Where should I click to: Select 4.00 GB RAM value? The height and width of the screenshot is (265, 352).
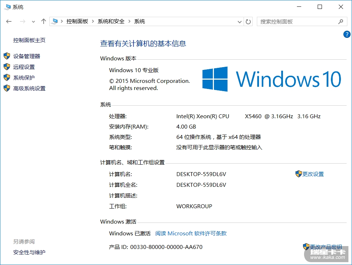click(186, 127)
